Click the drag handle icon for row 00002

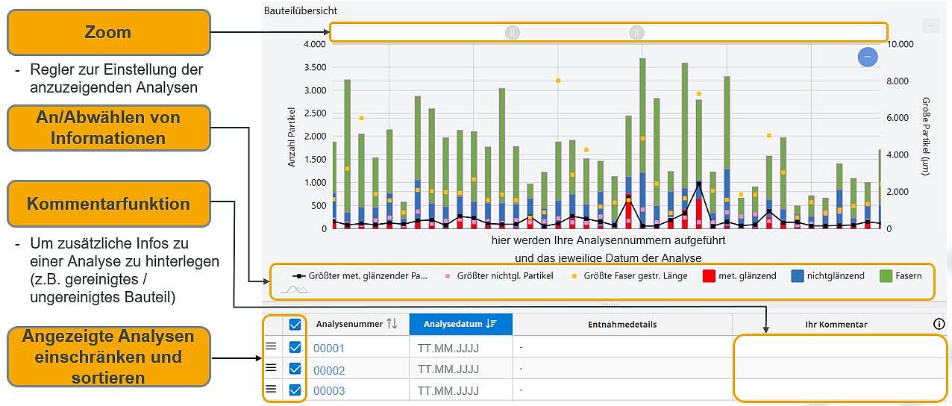[272, 368]
